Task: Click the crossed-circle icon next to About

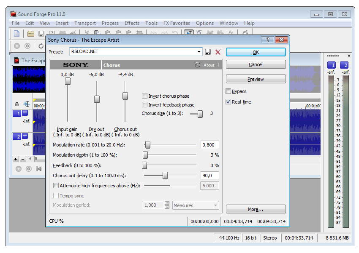Action: 198,65
